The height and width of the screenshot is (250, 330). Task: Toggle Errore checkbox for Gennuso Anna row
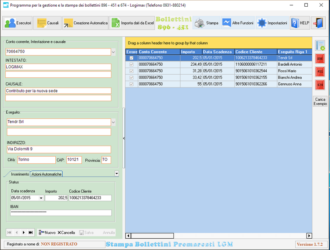131,84
